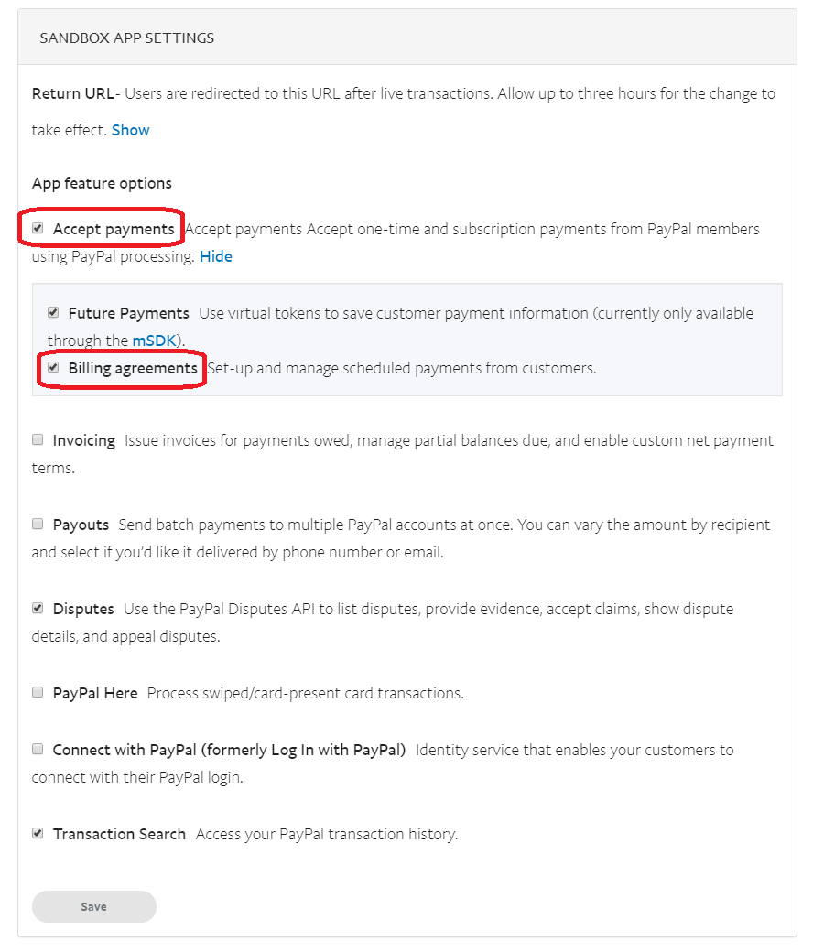Screen dimensions: 813x952
Task: Disable Transaction Search access
Action: point(38,833)
